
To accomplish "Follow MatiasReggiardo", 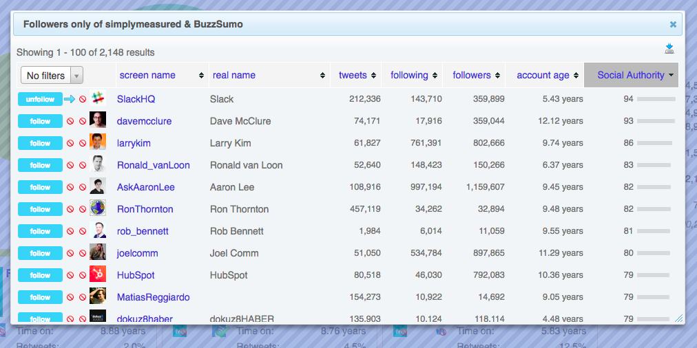I will (40, 297).
